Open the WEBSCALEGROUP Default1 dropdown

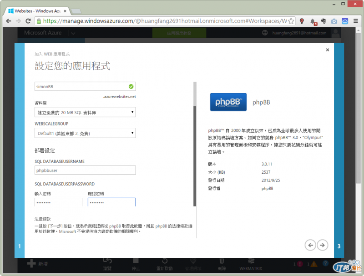(x=85, y=133)
